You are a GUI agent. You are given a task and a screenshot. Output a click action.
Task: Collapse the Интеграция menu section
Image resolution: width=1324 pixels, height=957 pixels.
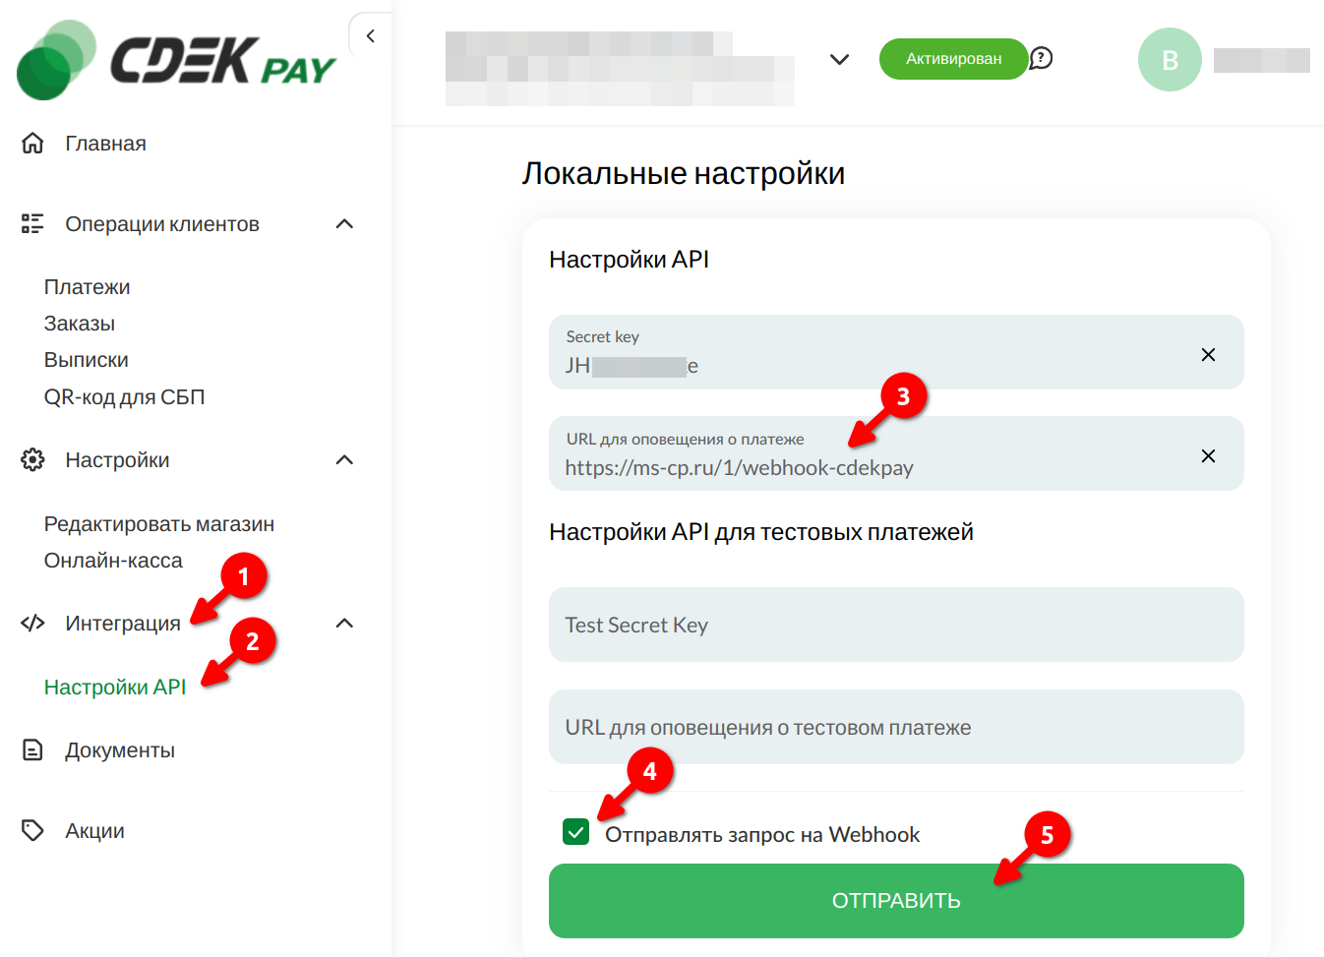coord(344,623)
